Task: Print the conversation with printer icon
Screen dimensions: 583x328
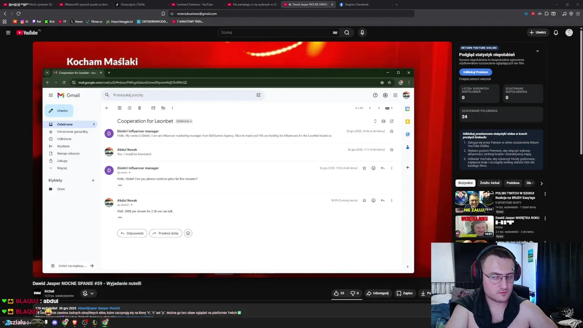Action: pyautogui.click(x=383, y=121)
